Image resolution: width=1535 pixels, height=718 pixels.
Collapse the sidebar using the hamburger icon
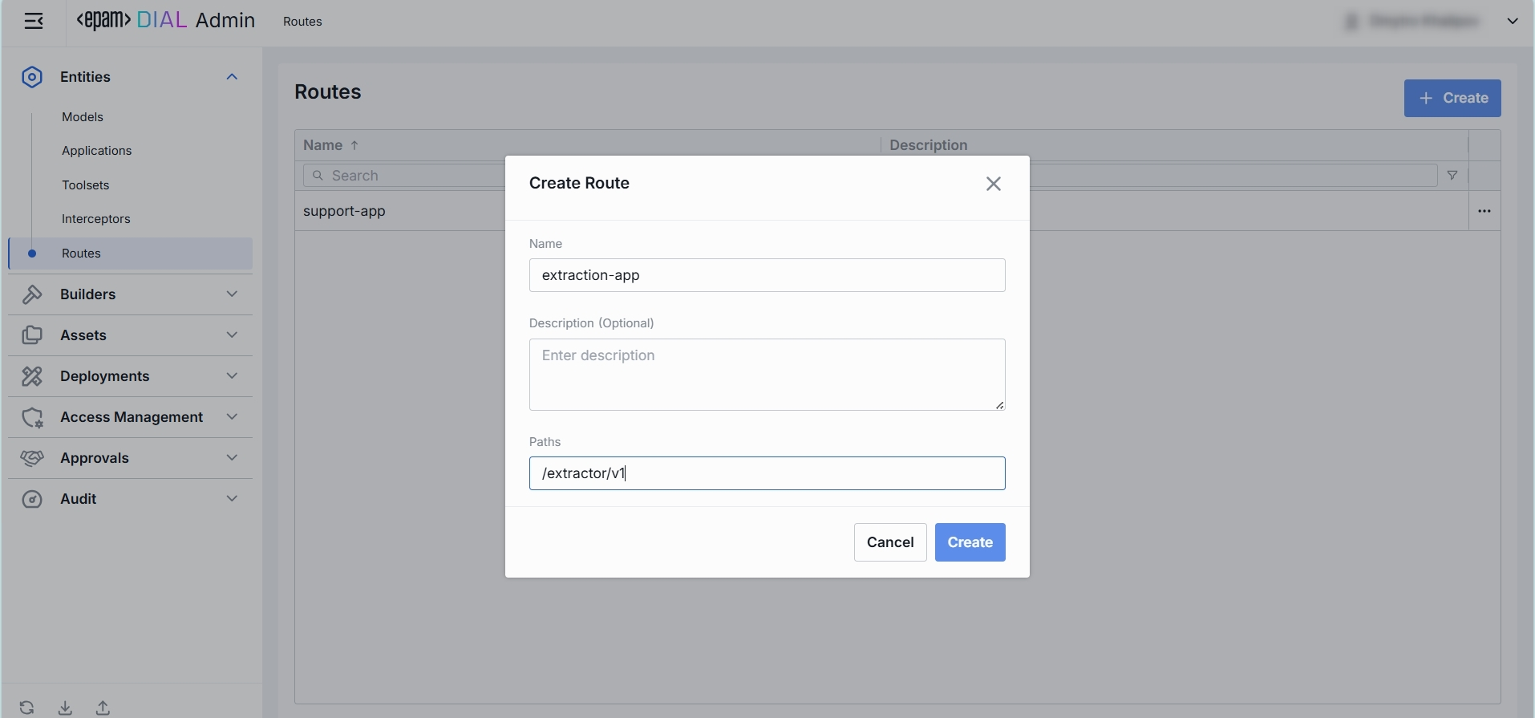tap(34, 22)
